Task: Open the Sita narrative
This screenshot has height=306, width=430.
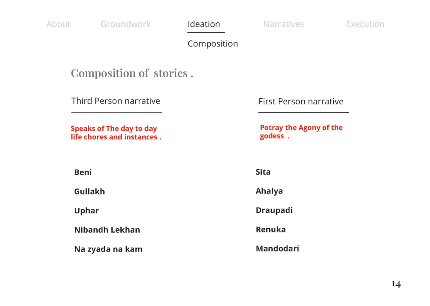Action: (x=263, y=172)
